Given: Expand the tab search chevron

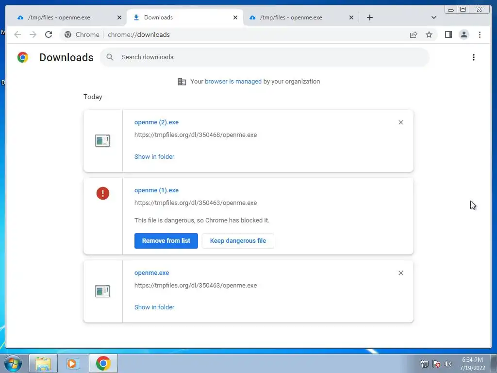Looking at the screenshot, I should point(434,17).
